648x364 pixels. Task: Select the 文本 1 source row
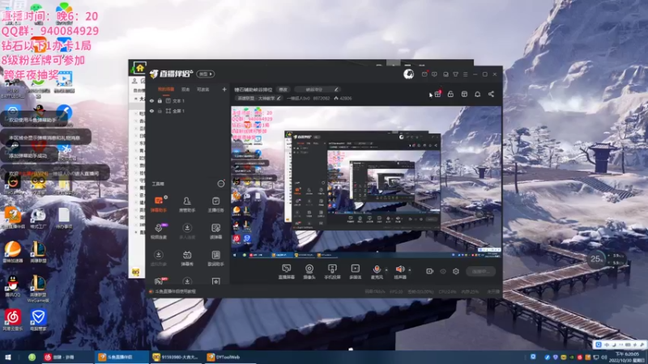187,100
